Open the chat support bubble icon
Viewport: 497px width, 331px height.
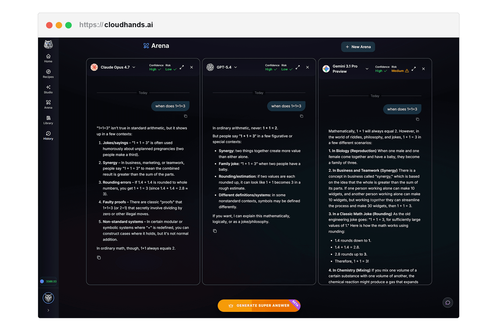coord(448,303)
